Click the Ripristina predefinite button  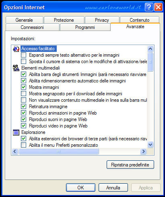tap(130, 165)
